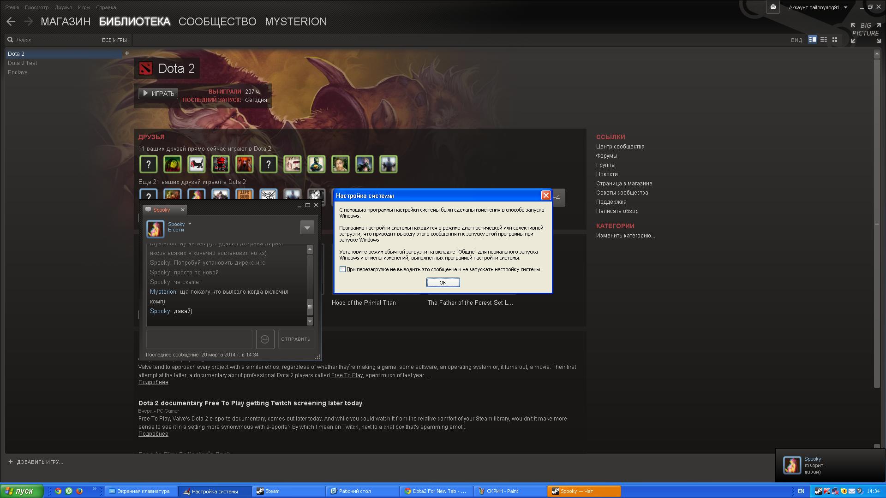
Task: Go to СООБЩЕСТВО tab
Action: pos(217,22)
